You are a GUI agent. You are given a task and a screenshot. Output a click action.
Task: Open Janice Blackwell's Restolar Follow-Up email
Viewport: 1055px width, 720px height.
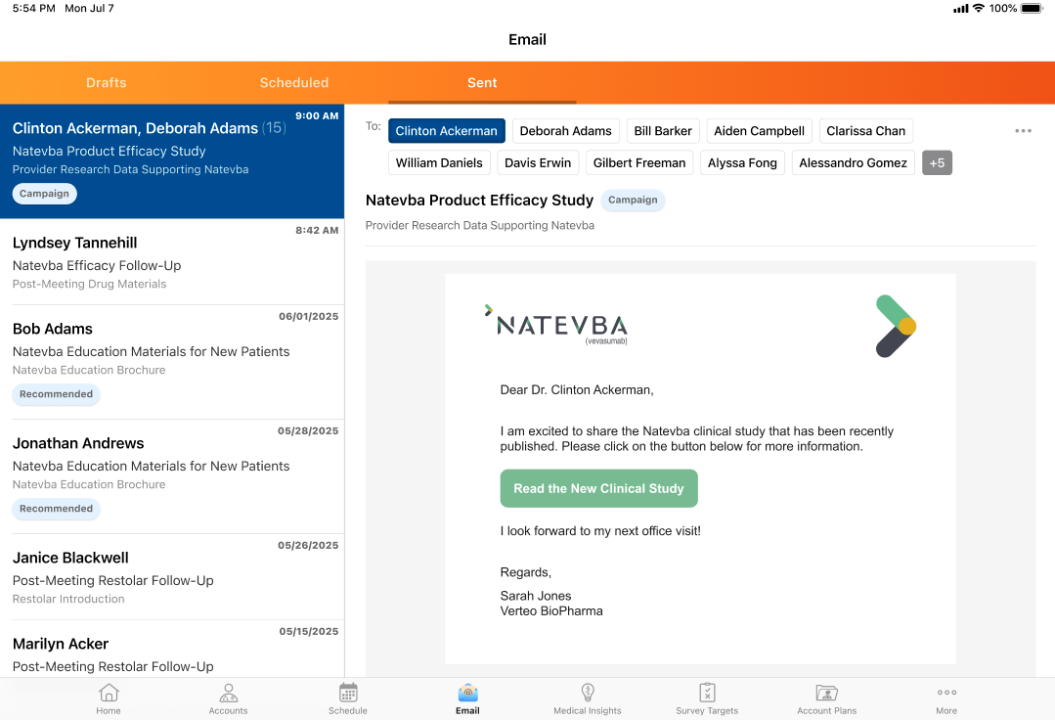point(172,576)
